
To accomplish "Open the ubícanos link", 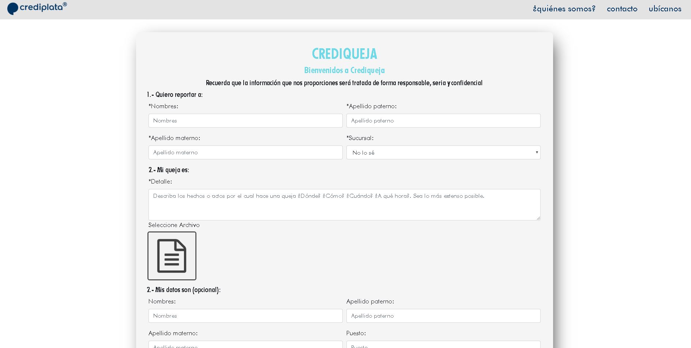I will (x=665, y=9).
